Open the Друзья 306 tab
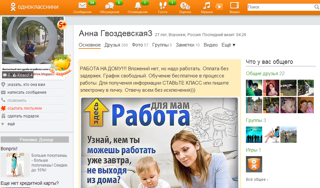 116,45
